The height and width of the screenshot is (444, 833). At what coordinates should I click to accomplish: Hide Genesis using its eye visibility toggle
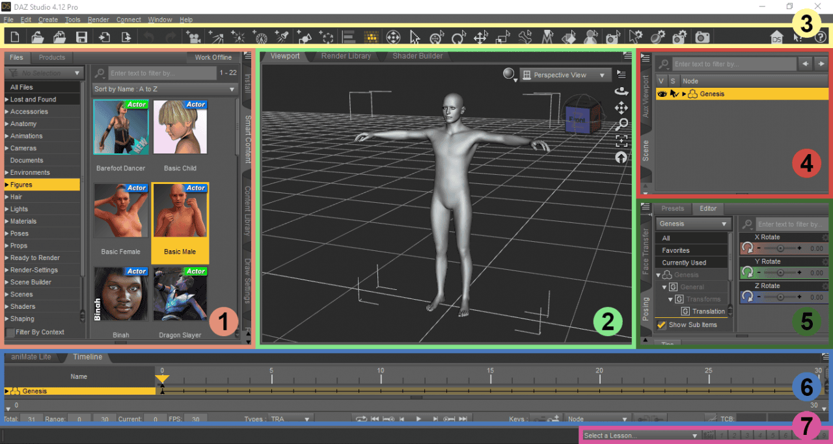click(662, 94)
